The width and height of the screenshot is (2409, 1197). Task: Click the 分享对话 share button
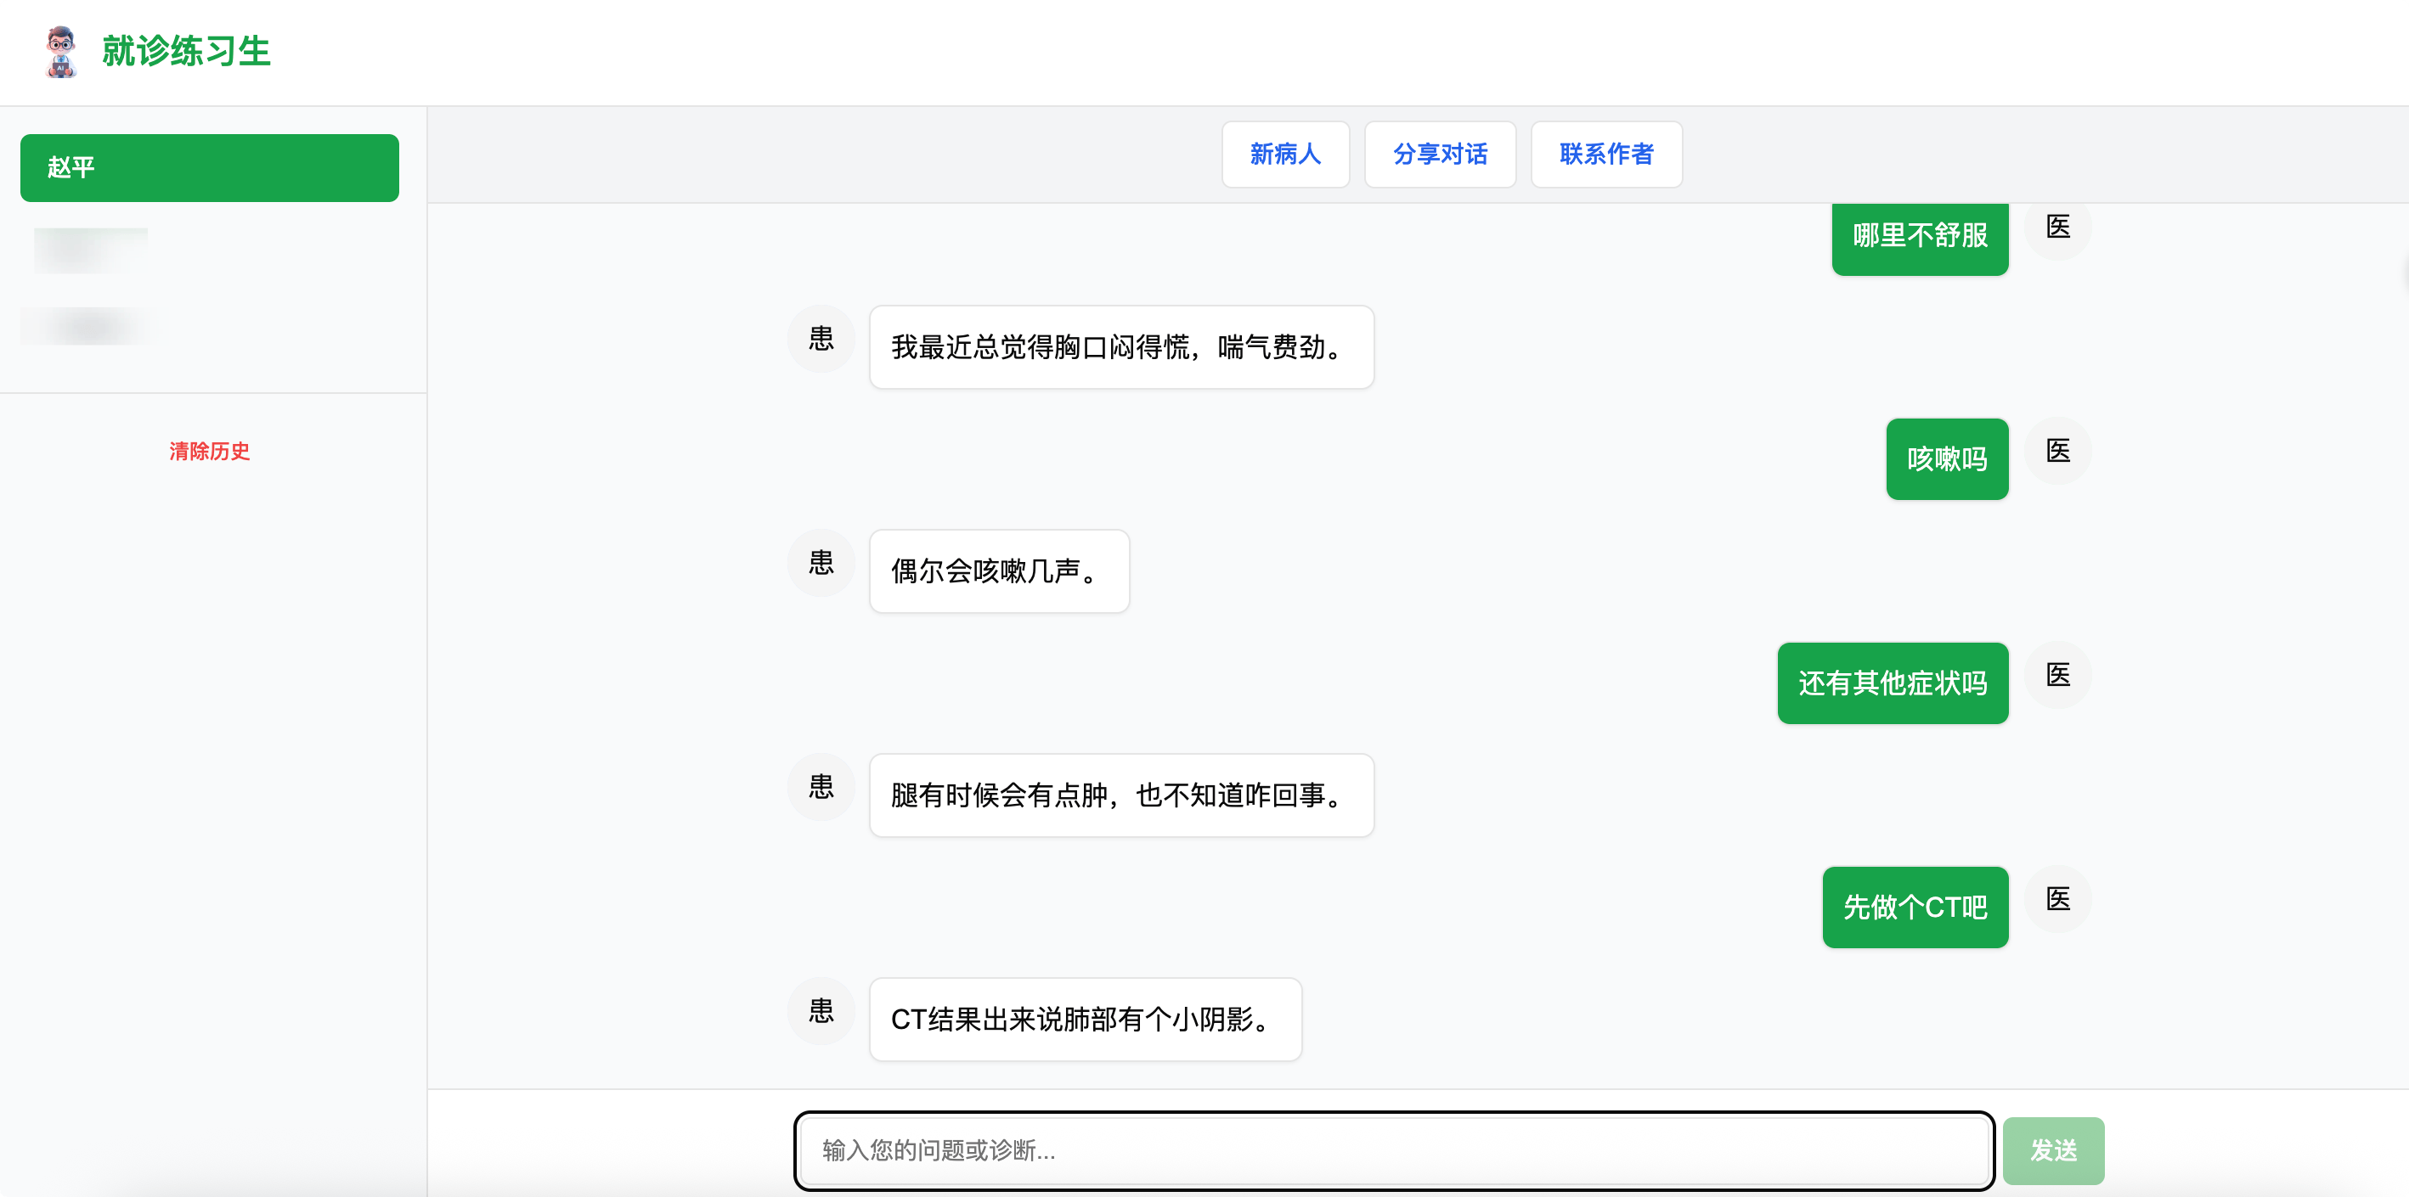pos(1439,155)
